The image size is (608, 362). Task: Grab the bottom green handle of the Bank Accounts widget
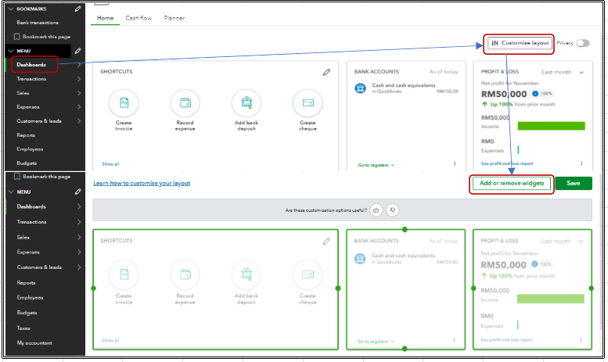click(x=405, y=349)
